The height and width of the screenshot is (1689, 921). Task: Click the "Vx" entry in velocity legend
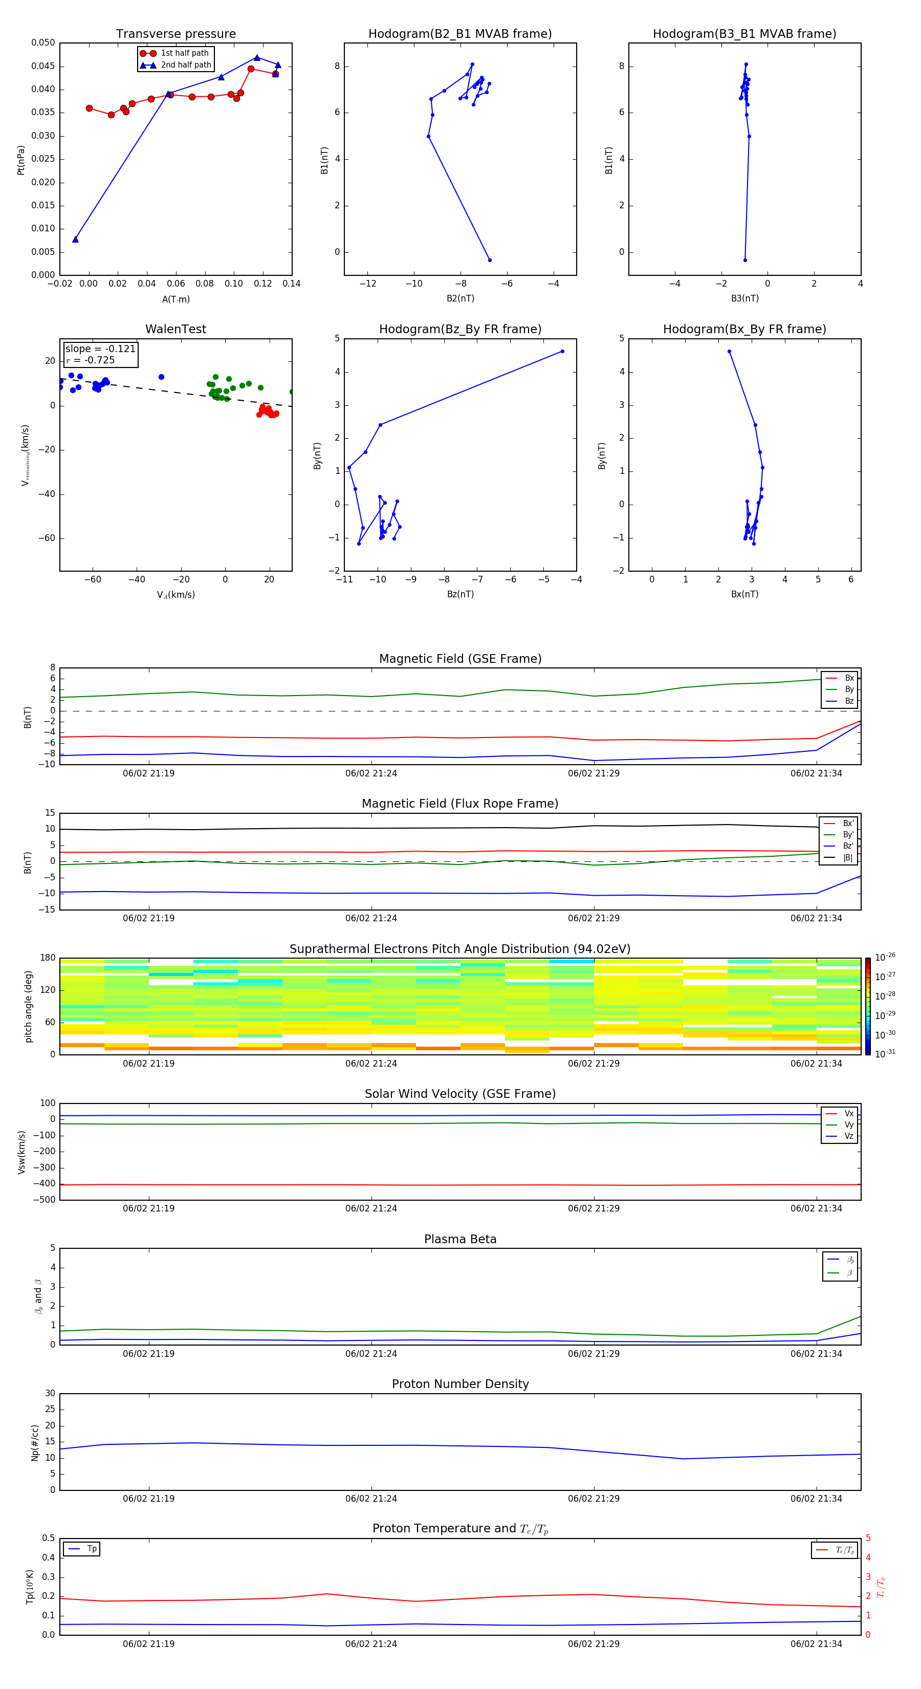coord(840,1114)
